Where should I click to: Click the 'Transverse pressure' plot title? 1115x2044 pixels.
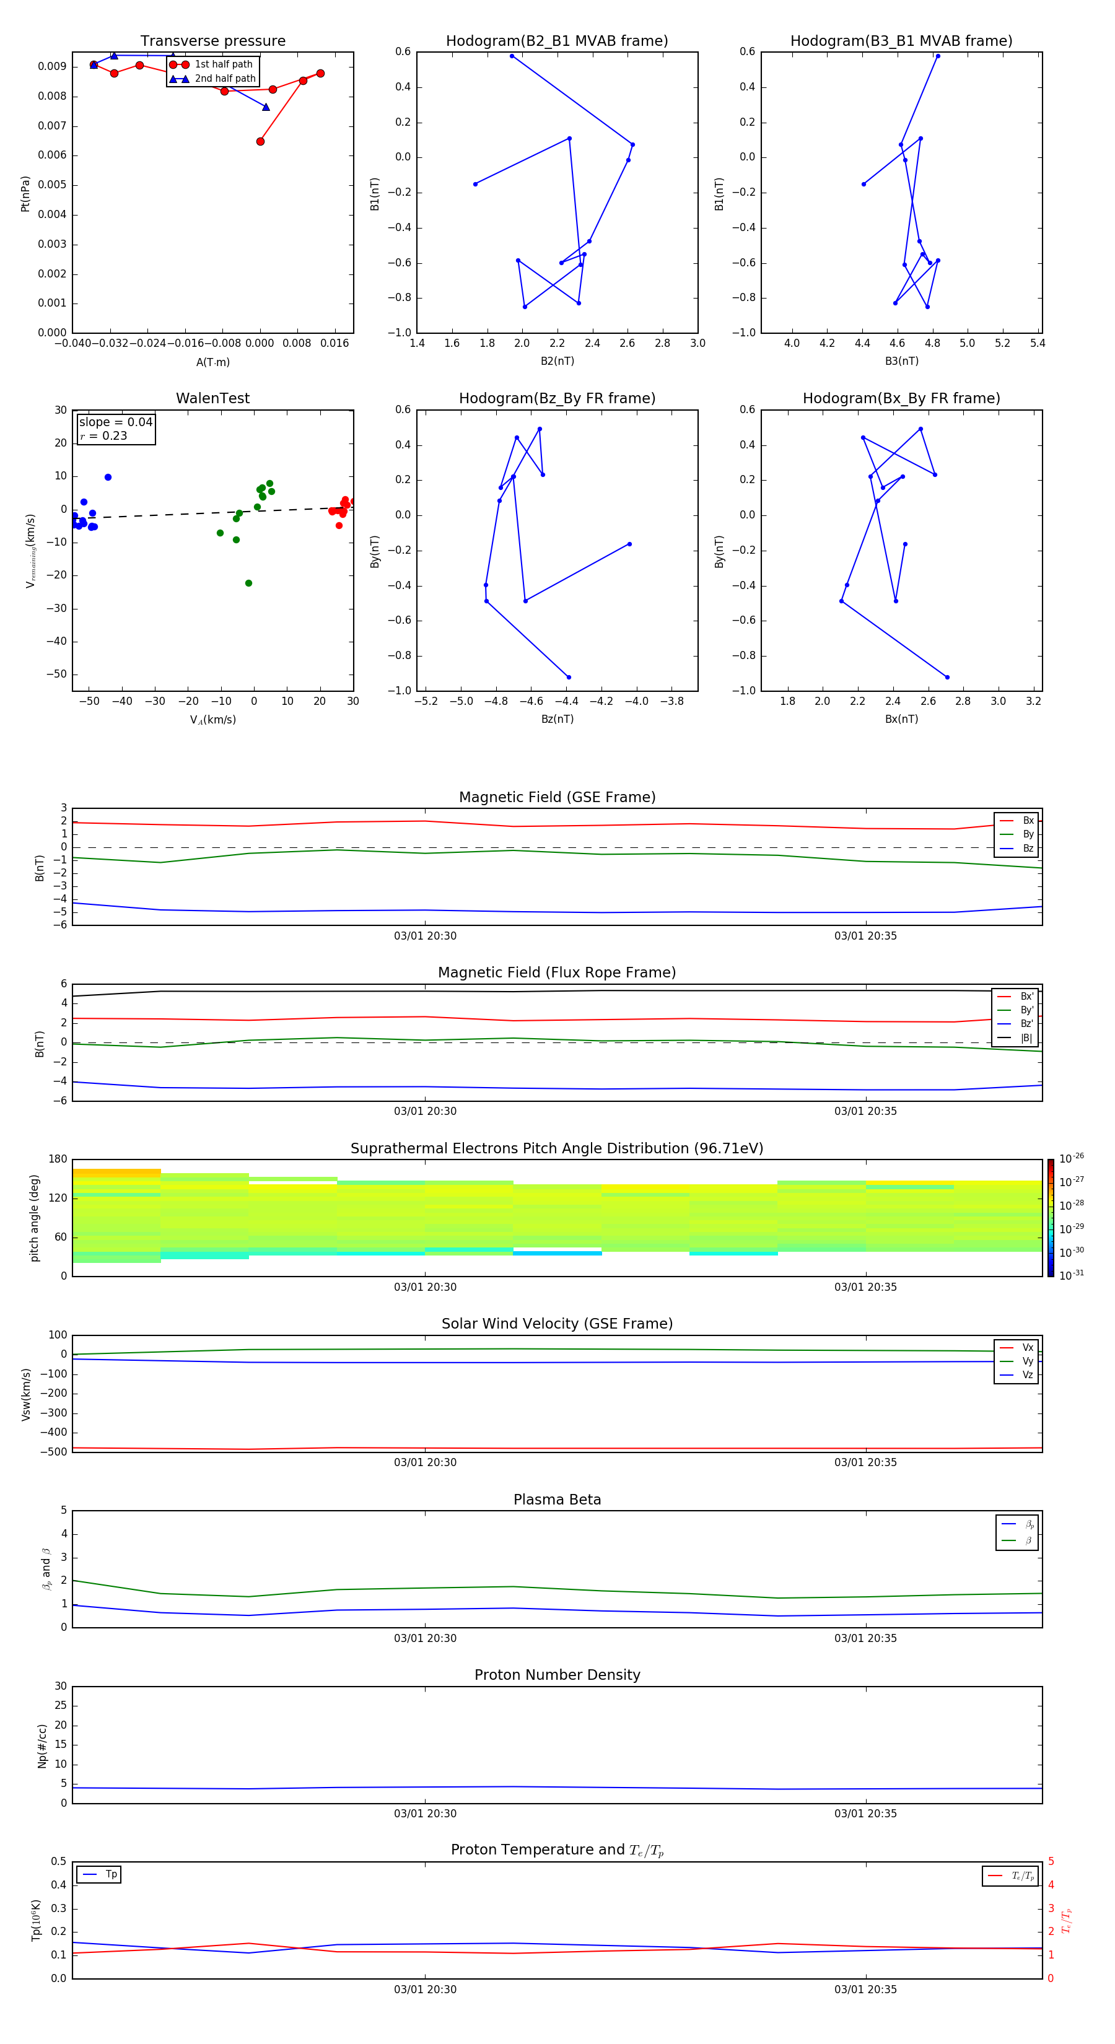pos(212,41)
